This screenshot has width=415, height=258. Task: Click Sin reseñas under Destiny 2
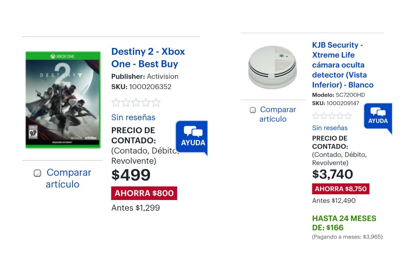pos(133,117)
